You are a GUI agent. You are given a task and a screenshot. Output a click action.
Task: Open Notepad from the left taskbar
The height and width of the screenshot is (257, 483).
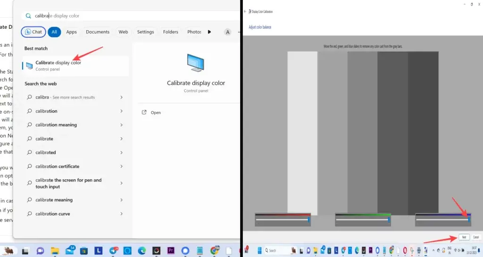point(200,251)
